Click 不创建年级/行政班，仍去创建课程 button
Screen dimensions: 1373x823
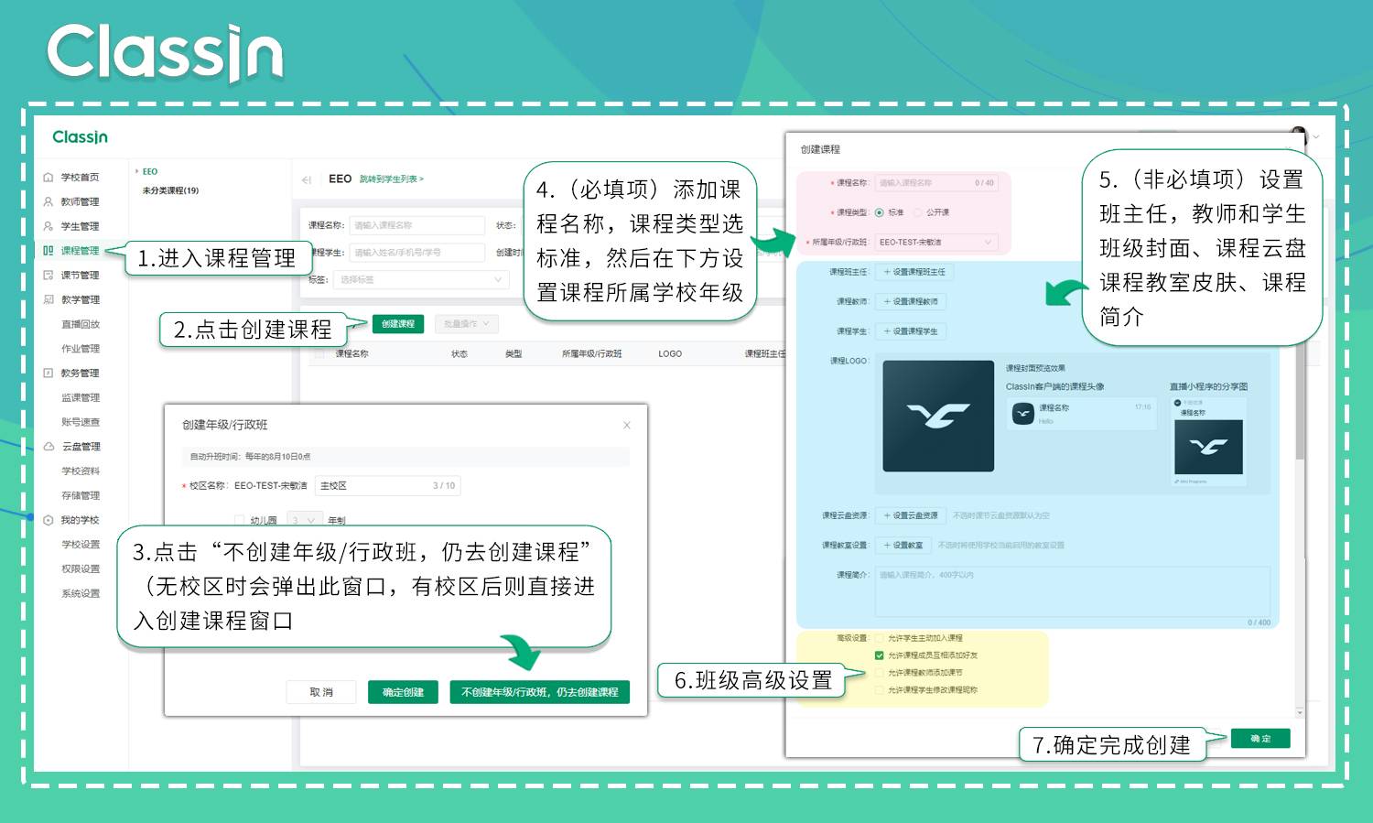(540, 692)
